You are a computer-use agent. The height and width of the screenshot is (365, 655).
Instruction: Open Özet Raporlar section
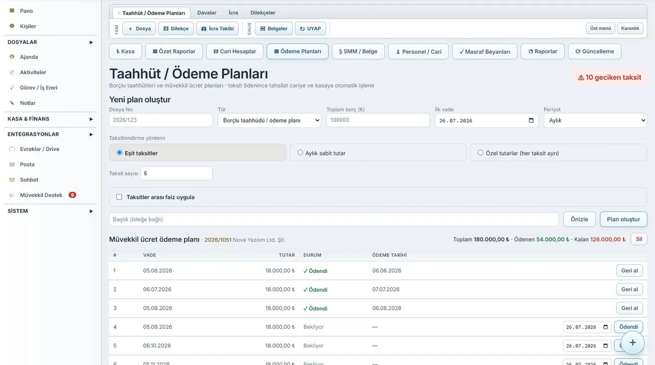pyautogui.click(x=174, y=51)
